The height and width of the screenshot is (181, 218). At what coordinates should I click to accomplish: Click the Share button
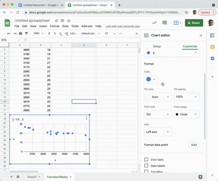pos(194,23)
